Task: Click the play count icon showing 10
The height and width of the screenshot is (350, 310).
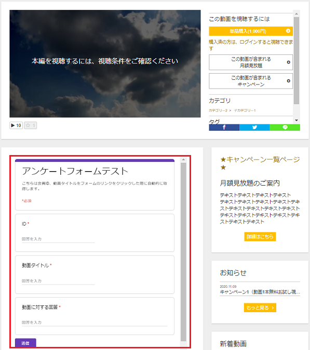Action: (16, 125)
